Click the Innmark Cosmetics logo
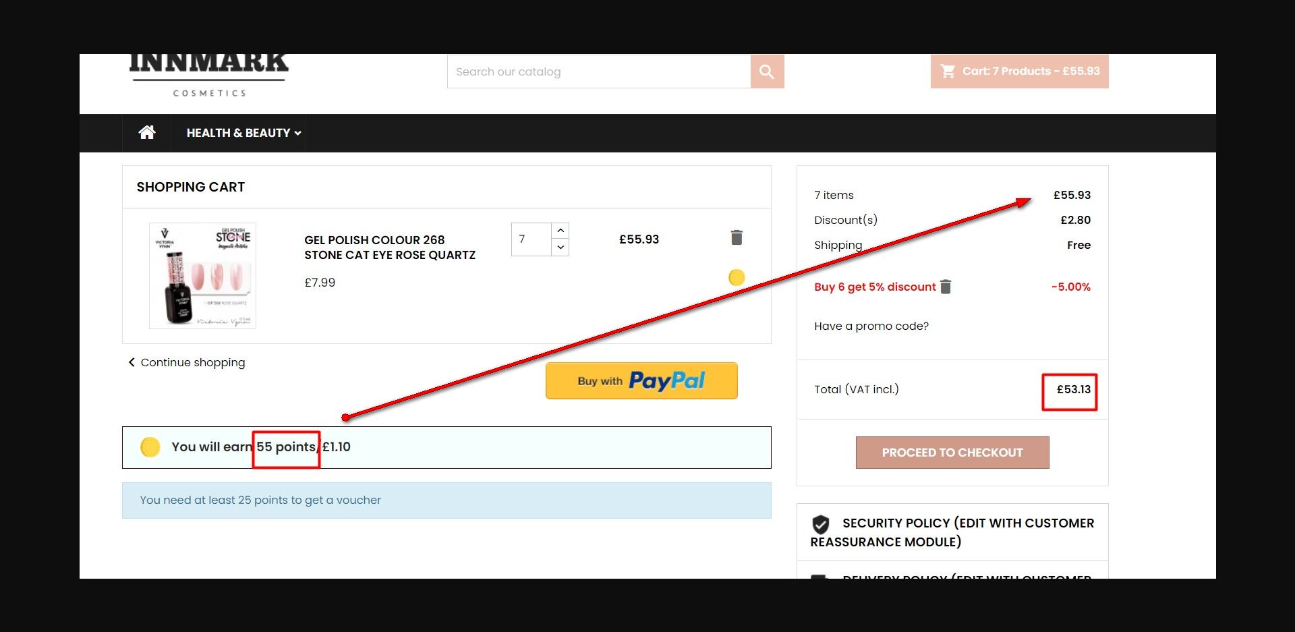 209,76
